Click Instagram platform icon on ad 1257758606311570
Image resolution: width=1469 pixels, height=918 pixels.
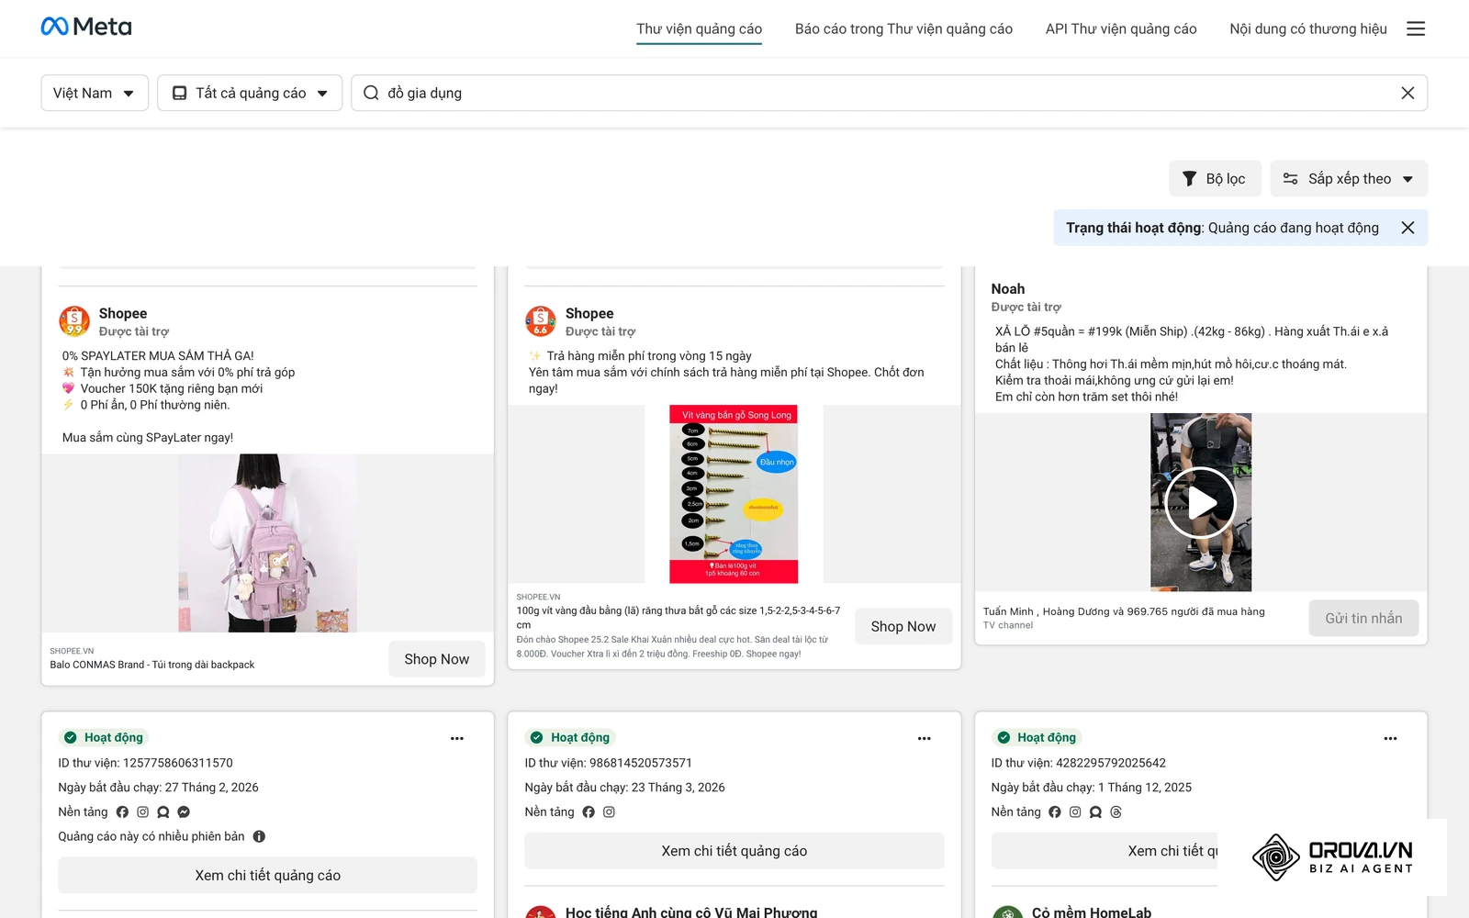pos(142,812)
